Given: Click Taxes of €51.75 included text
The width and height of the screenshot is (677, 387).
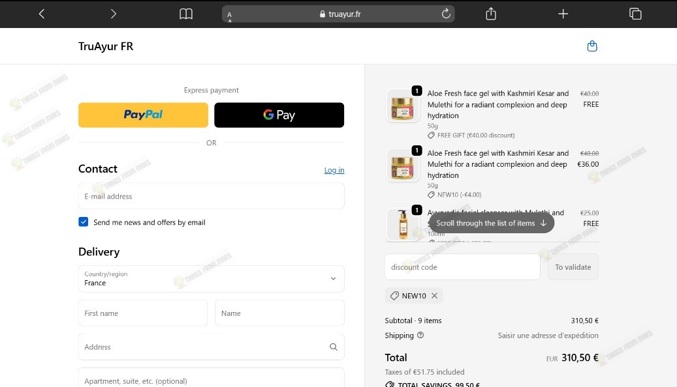Looking at the screenshot, I should 424,372.
